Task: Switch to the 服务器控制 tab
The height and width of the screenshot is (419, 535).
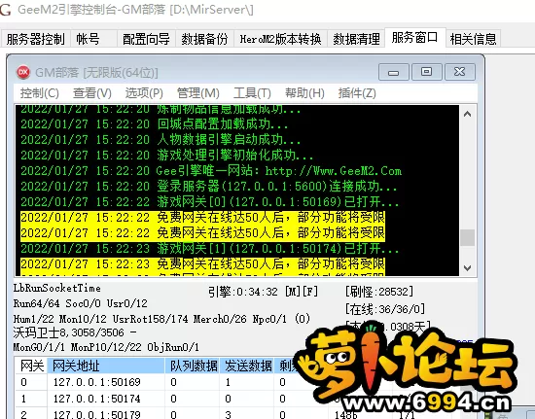Action: coord(35,39)
